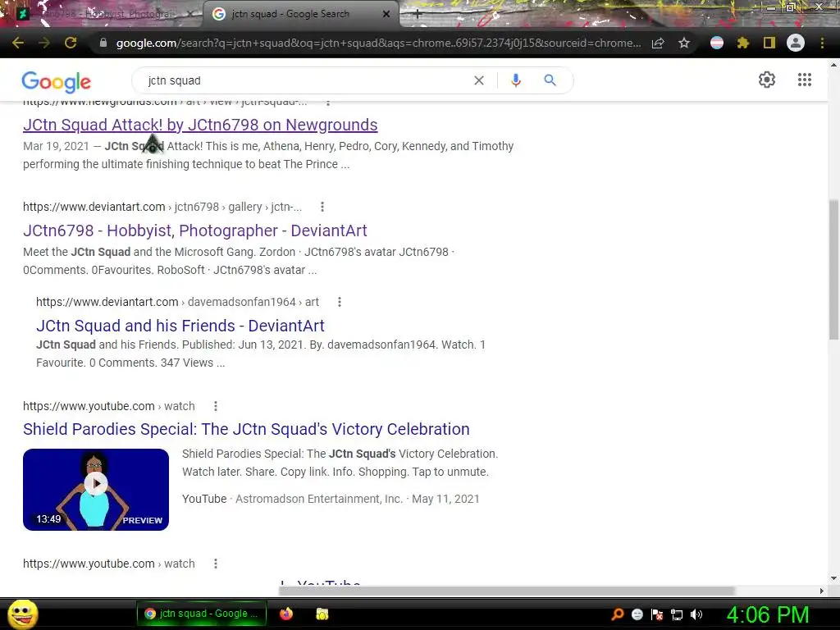
Task: Open the Extensions puzzle piece icon
Action: coord(743,43)
